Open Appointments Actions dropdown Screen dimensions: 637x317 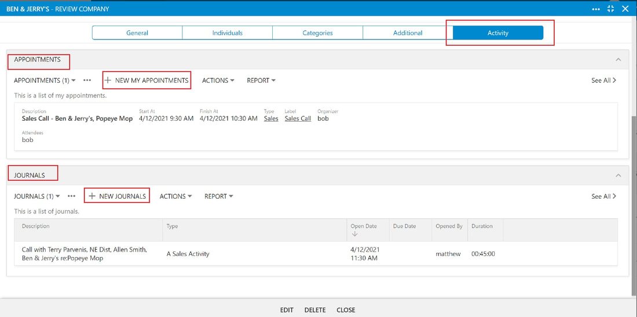[218, 81]
